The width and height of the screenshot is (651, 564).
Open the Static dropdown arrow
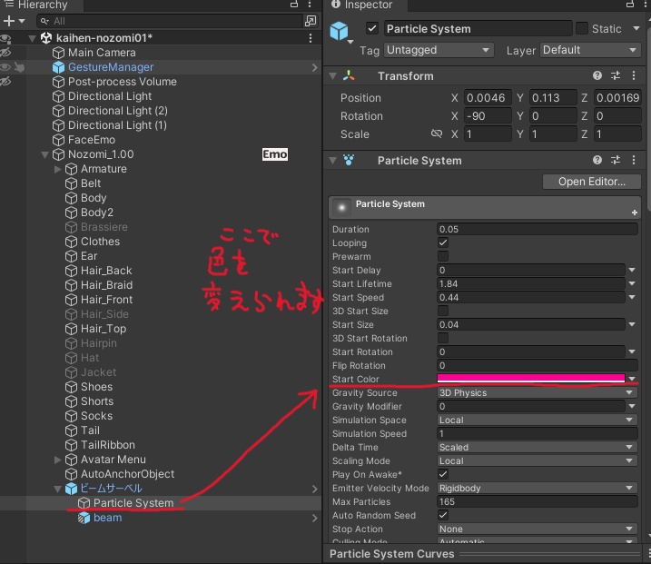(x=636, y=29)
